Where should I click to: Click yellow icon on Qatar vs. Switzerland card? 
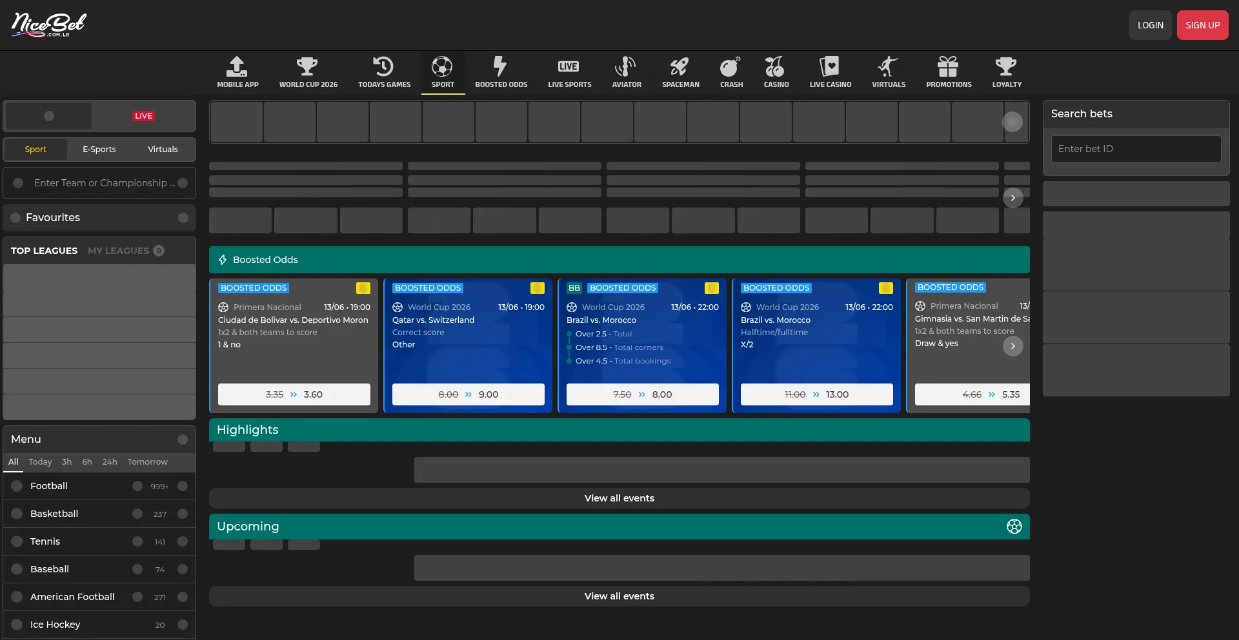point(538,288)
